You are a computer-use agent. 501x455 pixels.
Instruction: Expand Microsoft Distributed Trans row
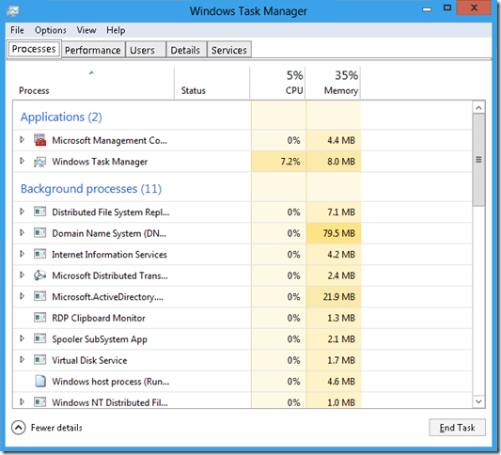pyautogui.click(x=22, y=275)
